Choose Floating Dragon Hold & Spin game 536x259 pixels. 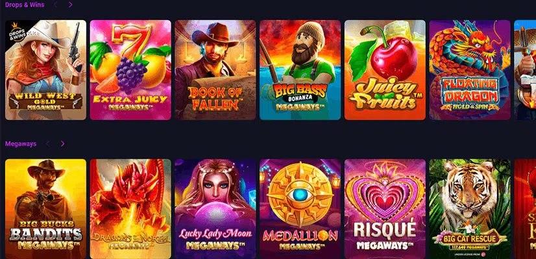(x=470, y=70)
